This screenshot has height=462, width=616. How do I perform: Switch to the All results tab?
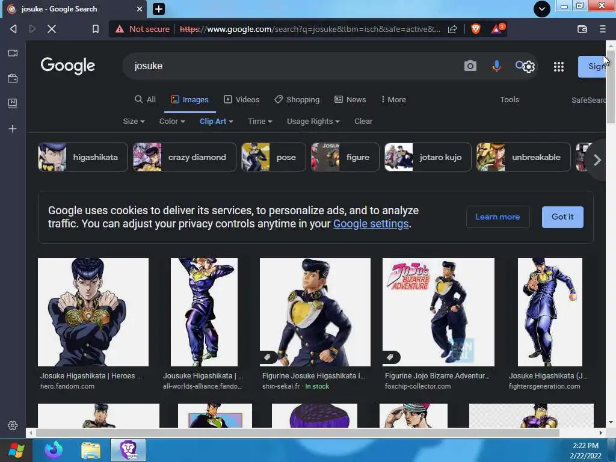pyautogui.click(x=145, y=99)
